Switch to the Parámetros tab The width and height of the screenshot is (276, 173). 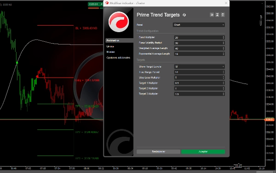tap(119, 40)
